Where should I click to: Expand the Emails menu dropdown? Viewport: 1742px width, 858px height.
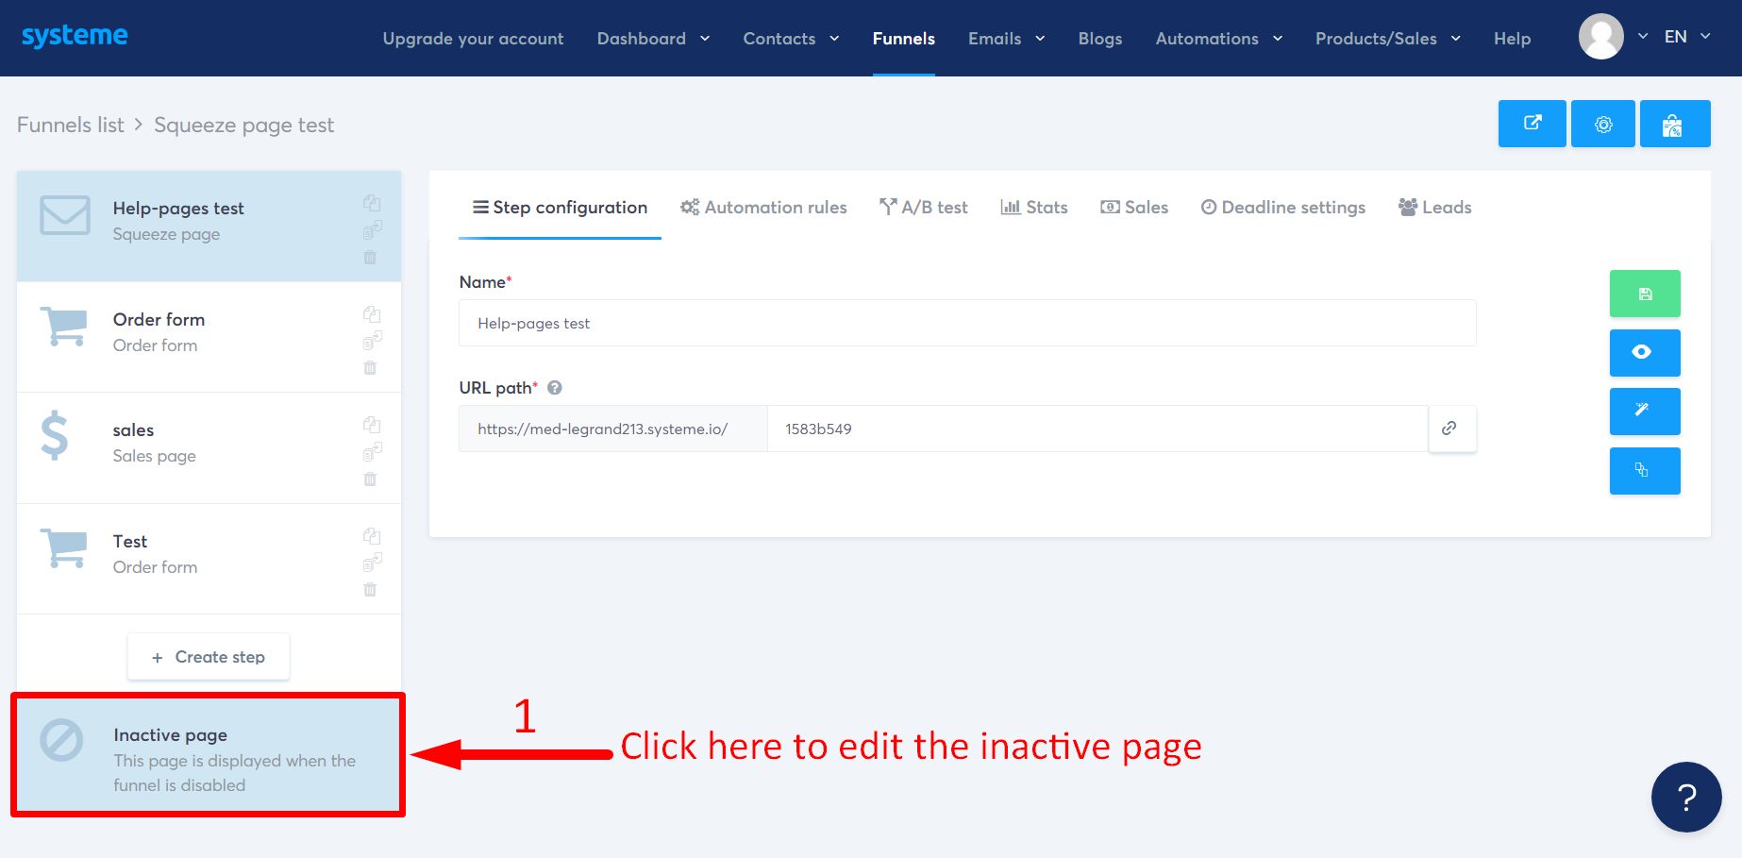(1006, 39)
